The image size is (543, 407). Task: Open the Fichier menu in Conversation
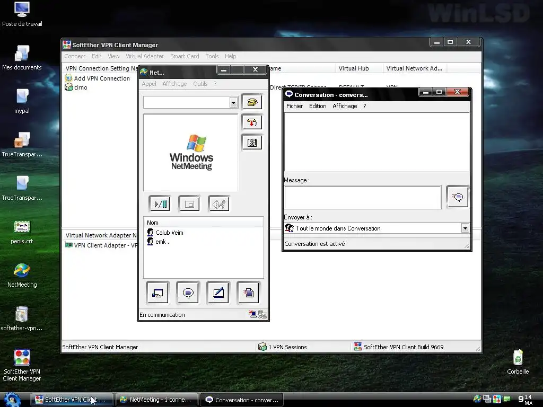pyautogui.click(x=294, y=106)
